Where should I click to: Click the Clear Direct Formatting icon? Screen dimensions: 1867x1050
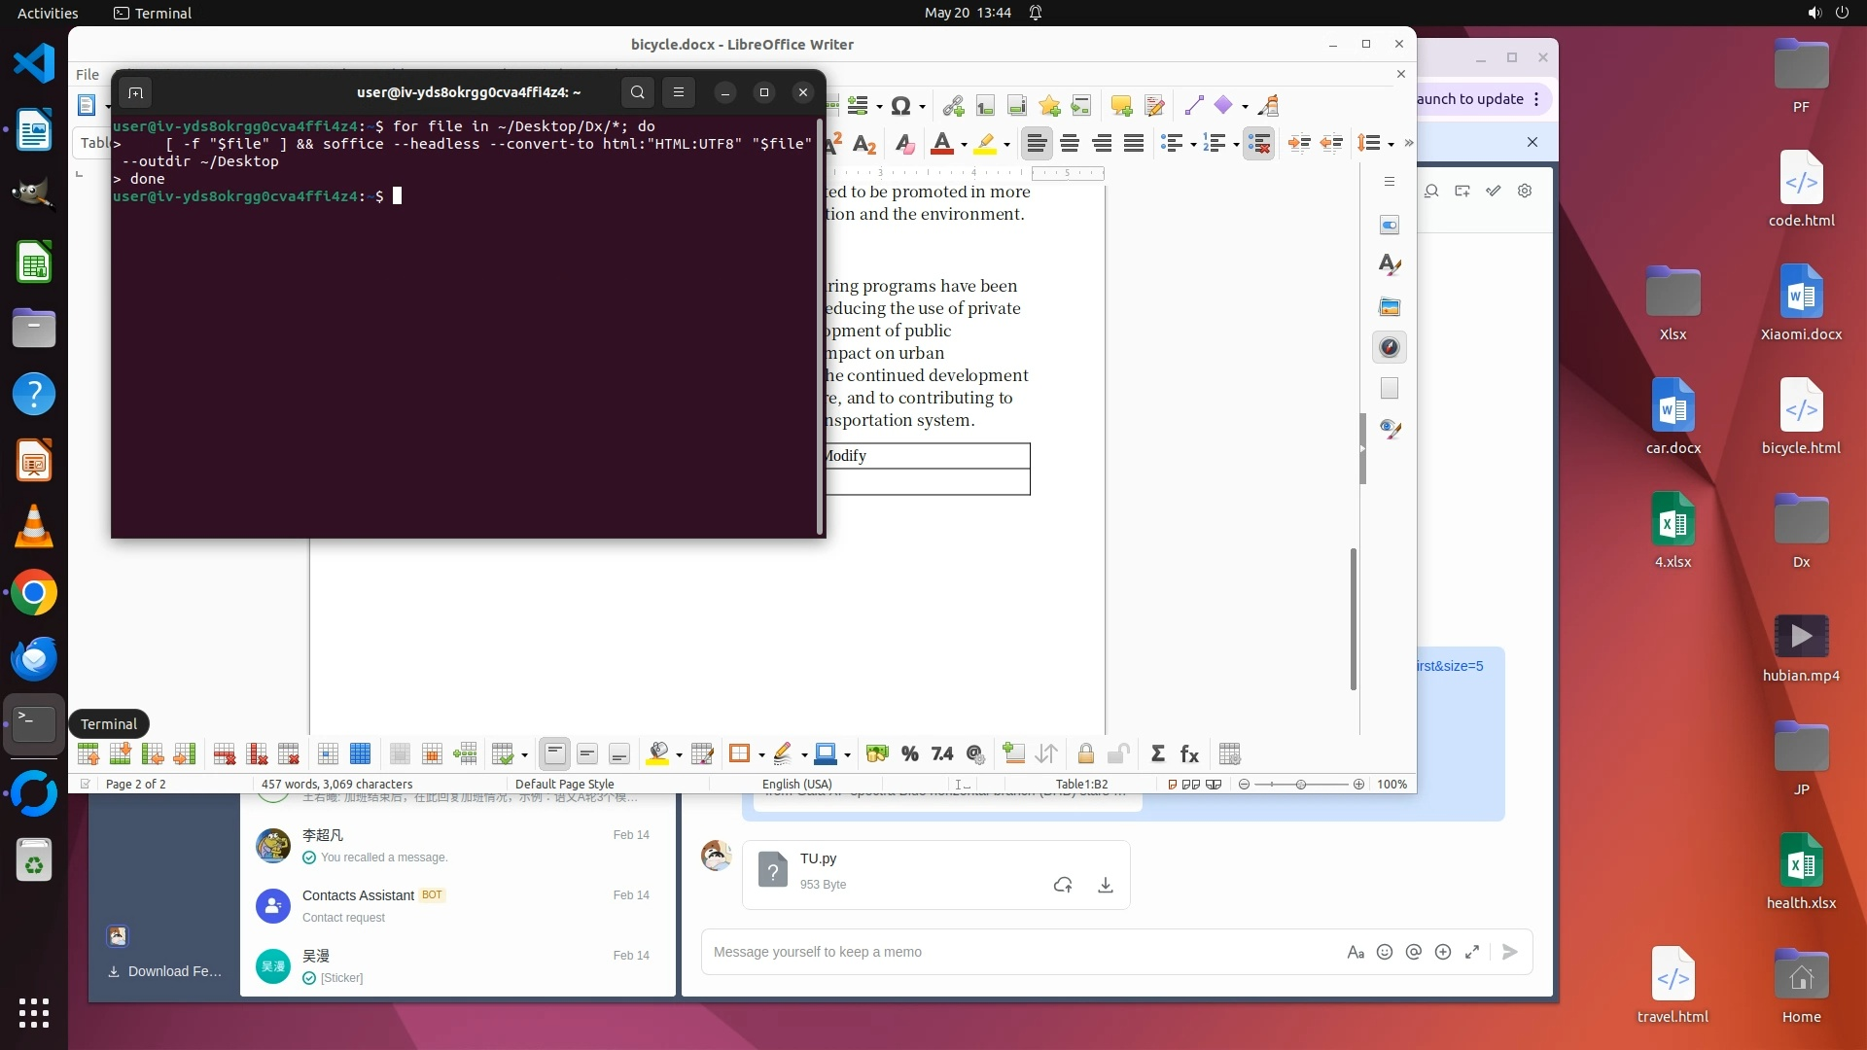point(904,144)
